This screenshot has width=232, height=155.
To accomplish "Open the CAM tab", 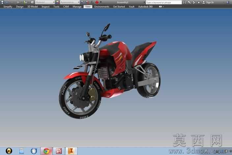I will coord(66,7).
